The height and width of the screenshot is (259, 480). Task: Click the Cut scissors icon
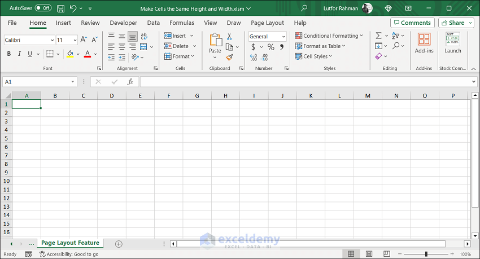(229, 37)
